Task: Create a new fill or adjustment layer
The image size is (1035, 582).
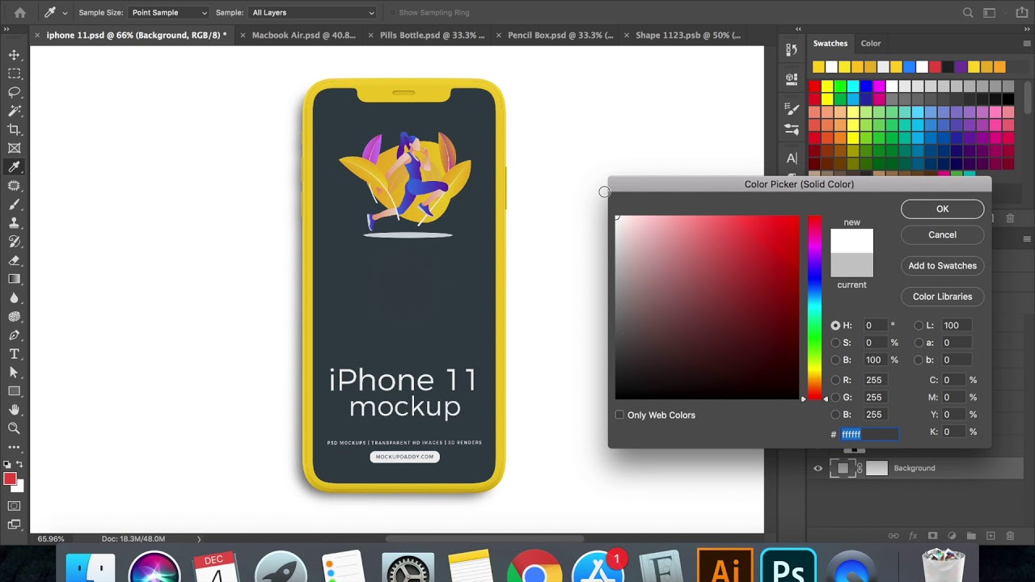Action: click(952, 536)
